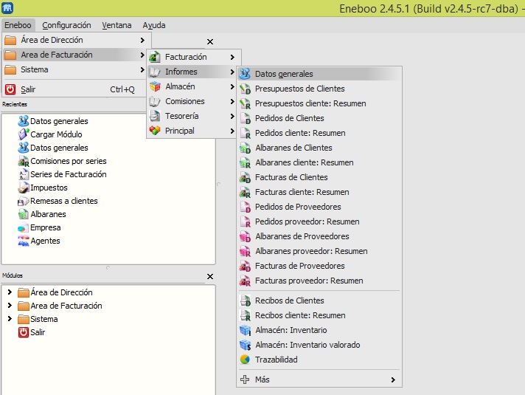Click the Facturas de Clientes icon
The width and height of the screenshot is (525, 395).
coord(245,177)
